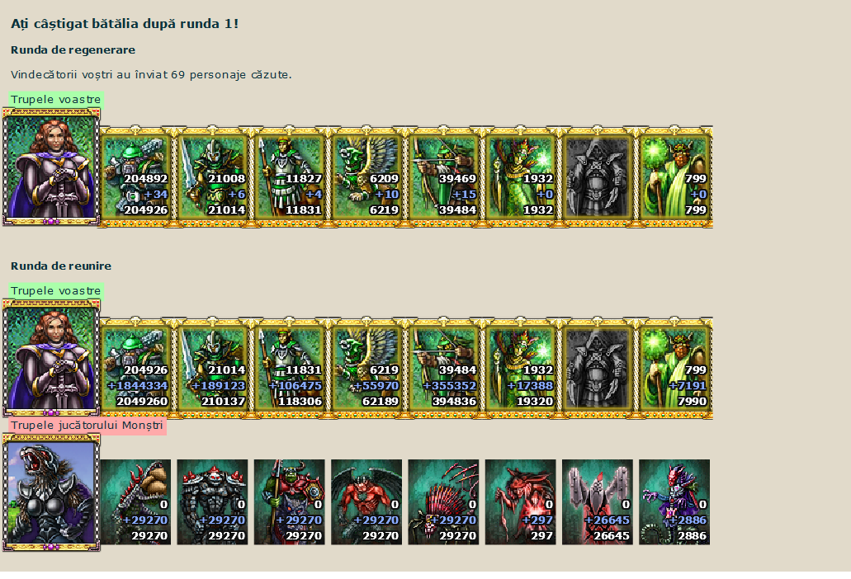851x579 pixels.
Task: Select the purple demon monster with 2886
Action: pos(674,502)
